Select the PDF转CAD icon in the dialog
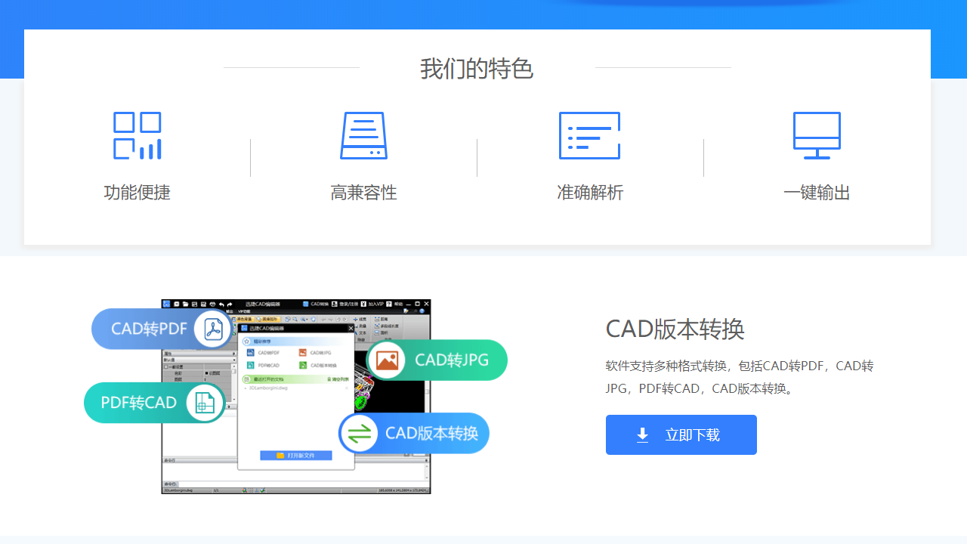This screenshot has height=544, width=967. [x=250, y=365]
